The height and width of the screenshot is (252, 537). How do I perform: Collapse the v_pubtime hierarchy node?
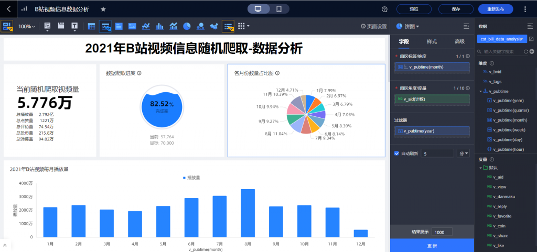481,91
